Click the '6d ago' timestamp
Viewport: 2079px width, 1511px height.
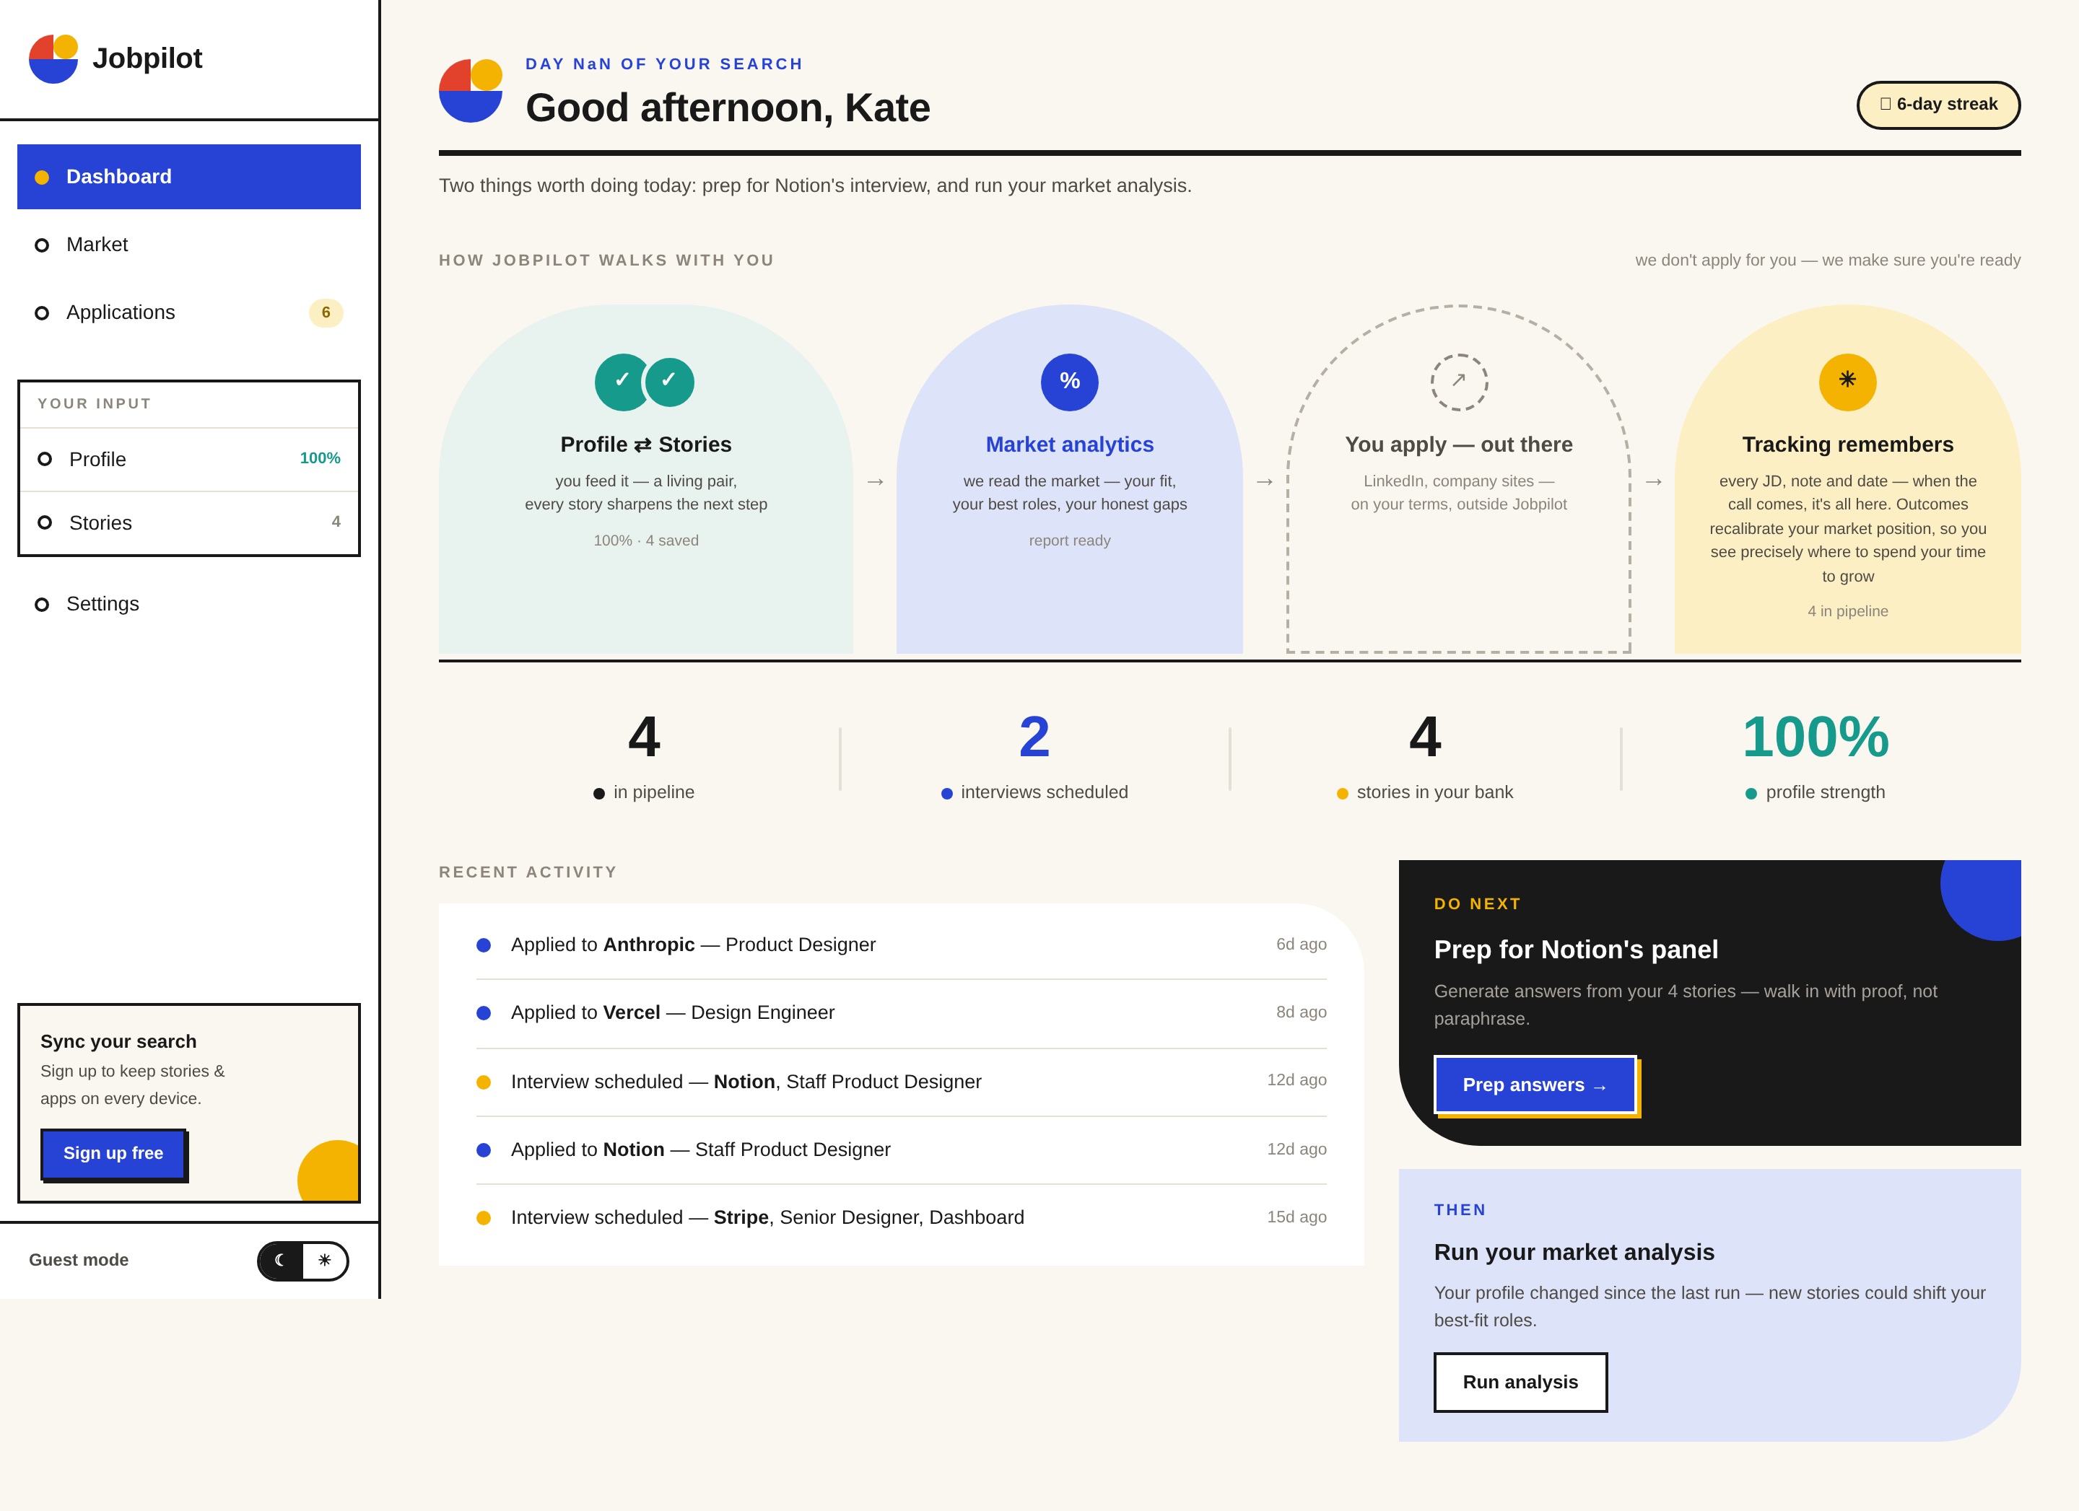1301,945
